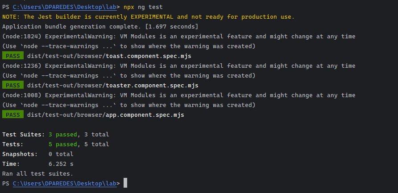The height and width of the screenshot is (193, 398).
Task: Click the directory path in the bottom prompt
Action: (65, 183)
